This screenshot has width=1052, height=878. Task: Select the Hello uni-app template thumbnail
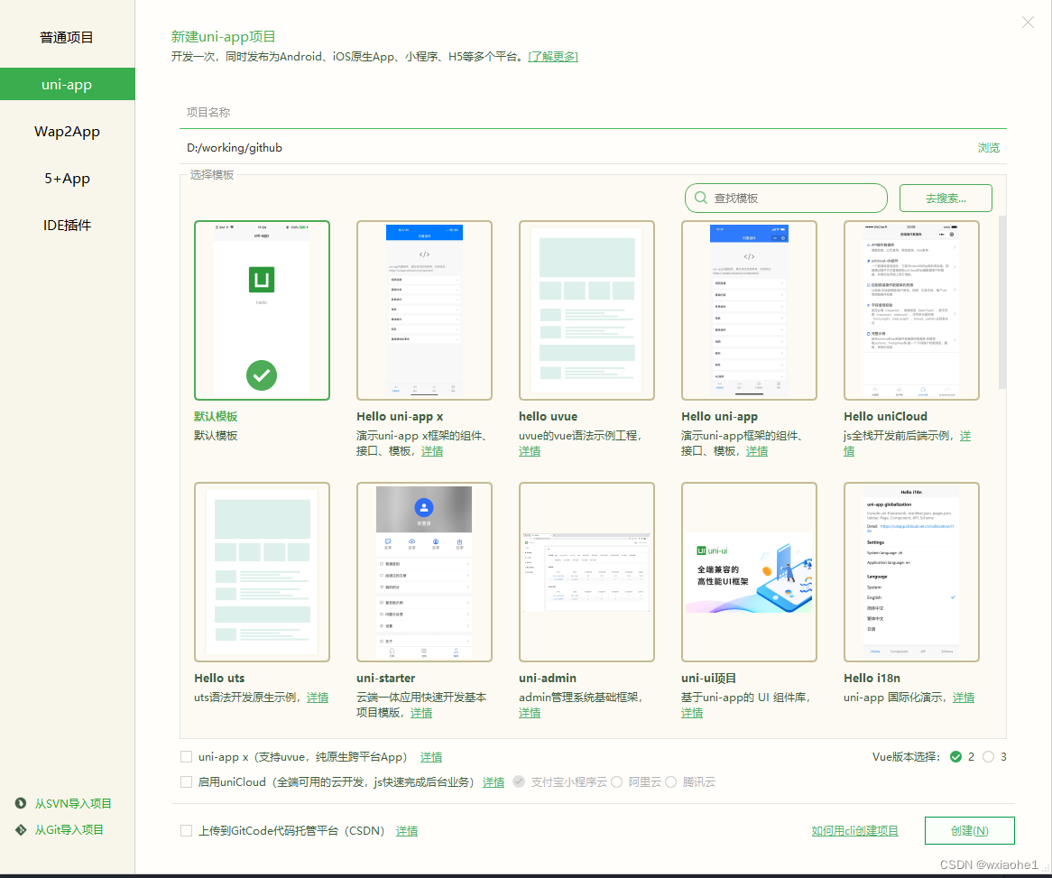(749, 310)
